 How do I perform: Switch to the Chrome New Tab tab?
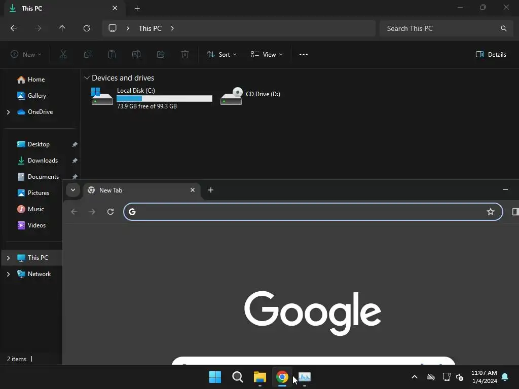(x=142, y=190)
